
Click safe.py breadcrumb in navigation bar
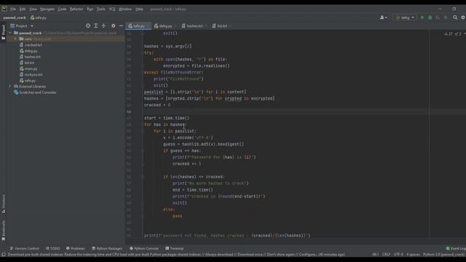[39, 17]
